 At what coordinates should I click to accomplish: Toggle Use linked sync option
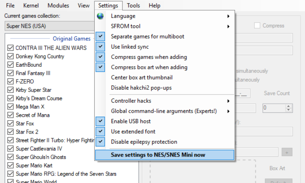(164, 47)
